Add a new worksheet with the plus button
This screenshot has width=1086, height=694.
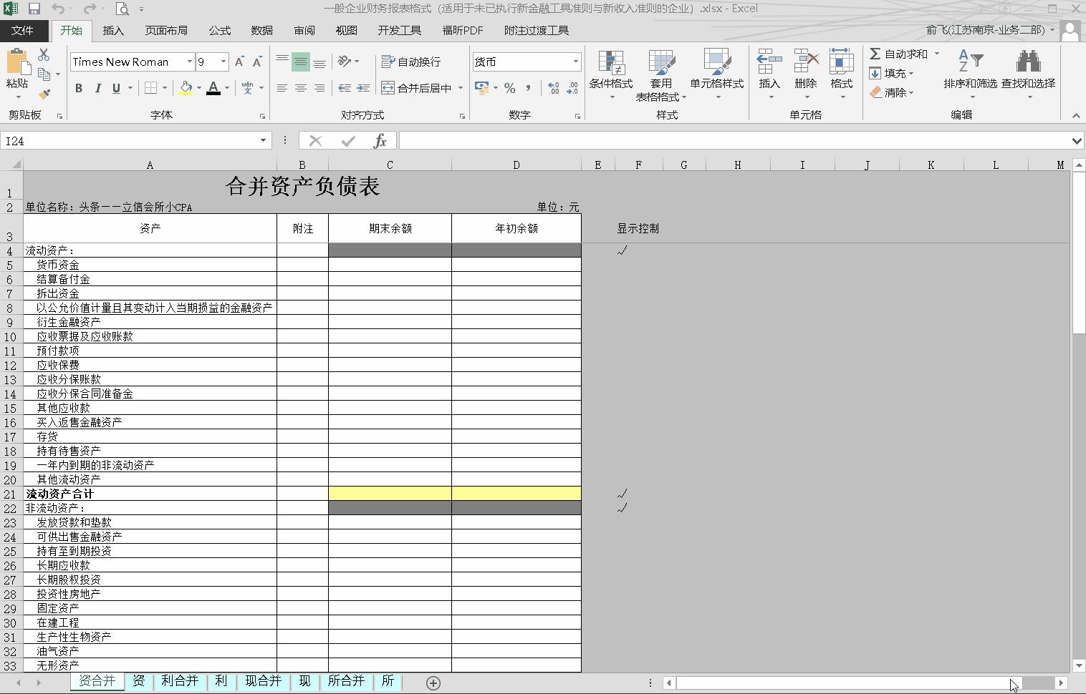click(x=433, y=683)
